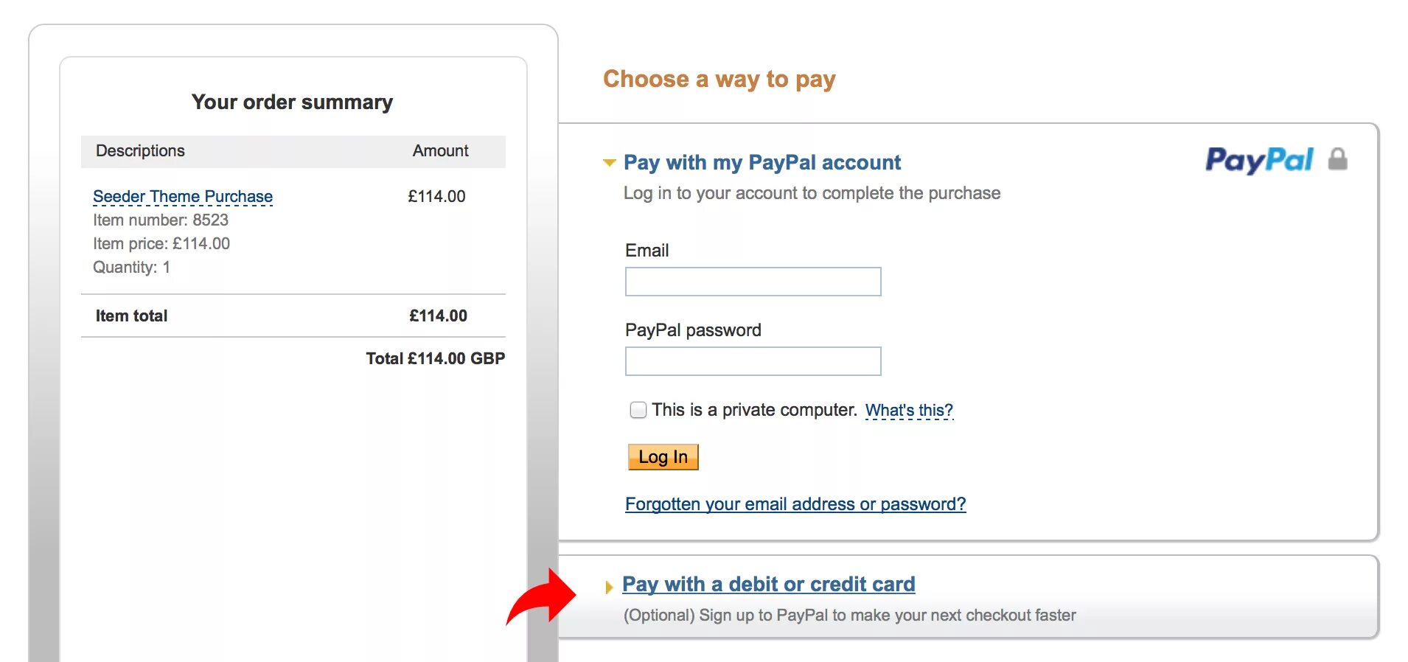Click the Descriptions column header
Screen dimensions: 1408x662
click(x=140, y=151)
